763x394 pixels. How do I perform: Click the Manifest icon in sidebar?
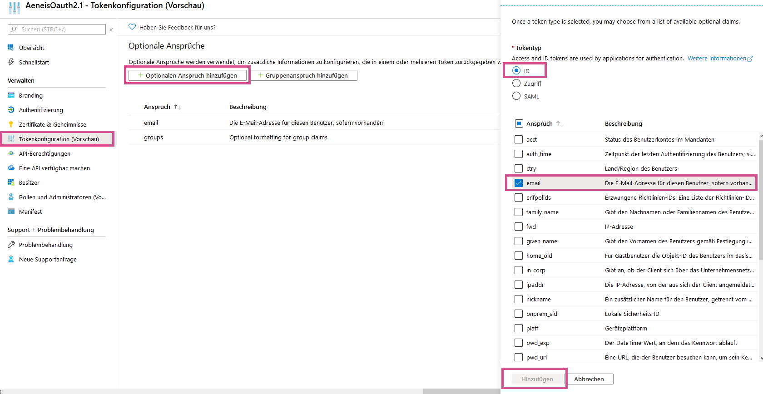[x=11, y=212]
